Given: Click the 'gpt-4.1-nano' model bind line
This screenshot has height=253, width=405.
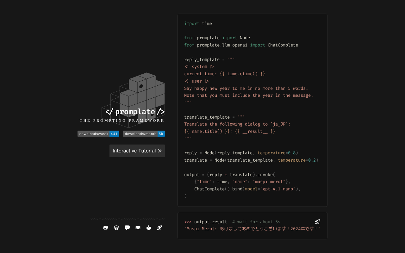Looking at the screenshot, I should [247, 189].
